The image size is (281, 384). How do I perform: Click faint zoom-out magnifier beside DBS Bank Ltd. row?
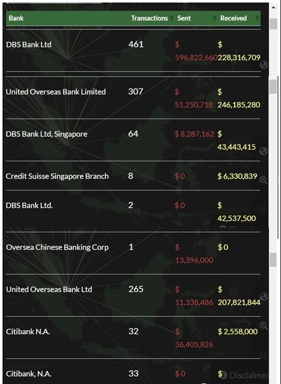click(263, 209)
